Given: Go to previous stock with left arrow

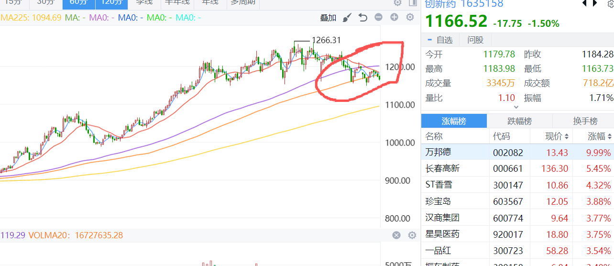Looking at the screenshot, I should [x=584, y=3].
